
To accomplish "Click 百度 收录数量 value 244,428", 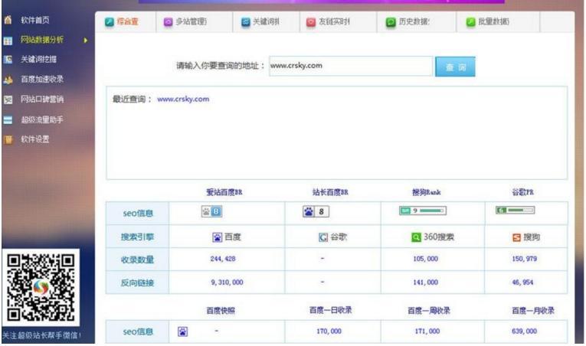I will 223,259.
